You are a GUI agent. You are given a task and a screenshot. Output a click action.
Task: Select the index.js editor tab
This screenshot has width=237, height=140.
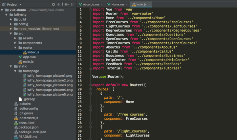pyautogui.click(x=141, y=4)
